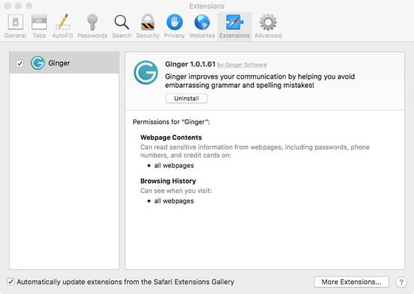Click the window zoom button
Screen dimensions: 414x294
(29, 6)
